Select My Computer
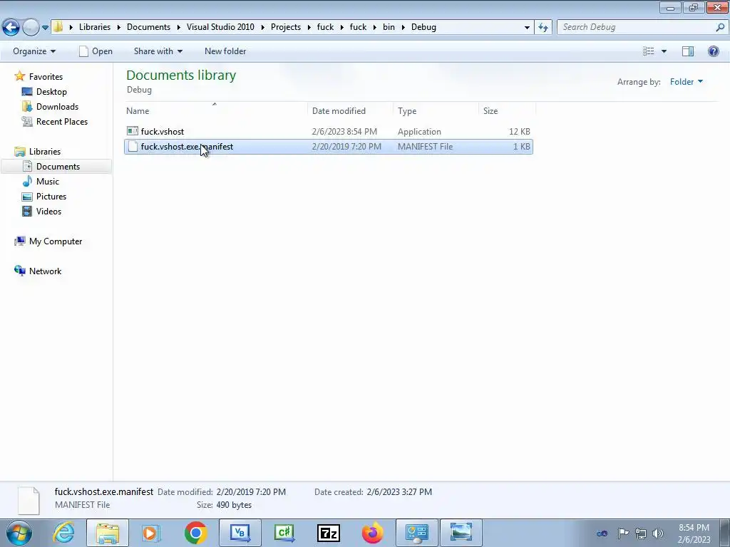 pos(56,241)
